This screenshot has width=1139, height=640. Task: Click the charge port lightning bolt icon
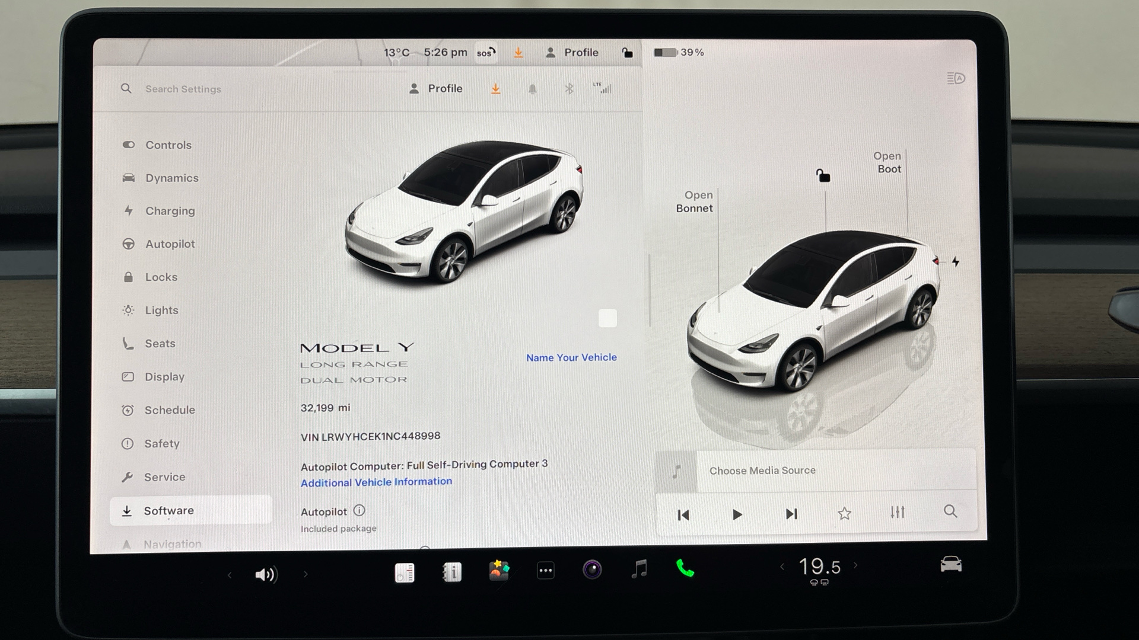click(956, 261)
